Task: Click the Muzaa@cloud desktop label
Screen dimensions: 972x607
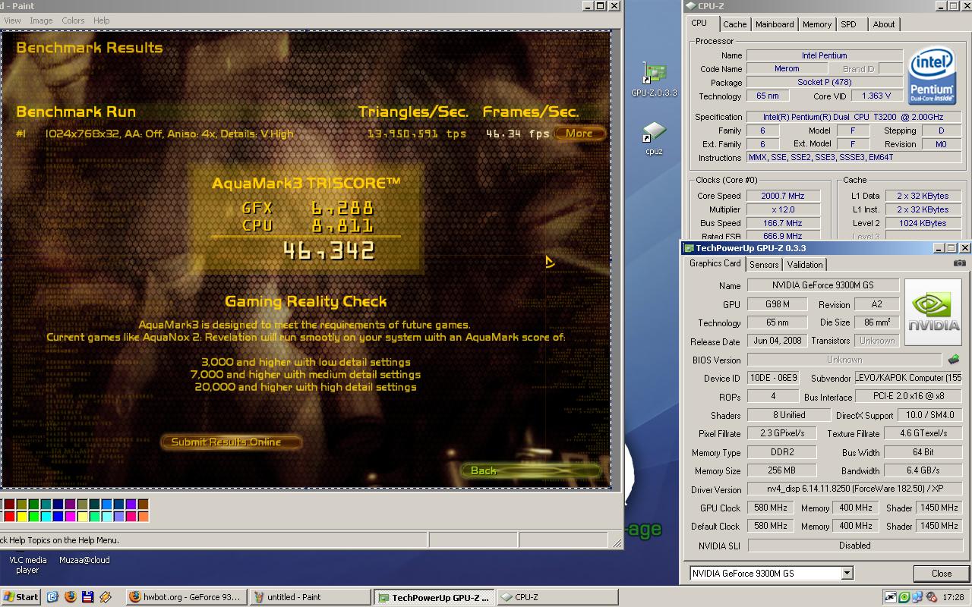Action: [x=84, y=560]
